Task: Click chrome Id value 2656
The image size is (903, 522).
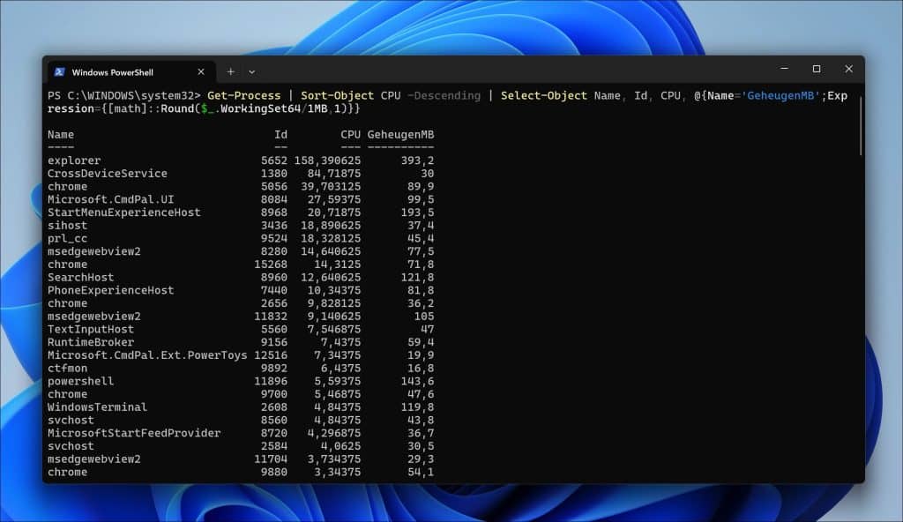Action: (x=274, y=303)
